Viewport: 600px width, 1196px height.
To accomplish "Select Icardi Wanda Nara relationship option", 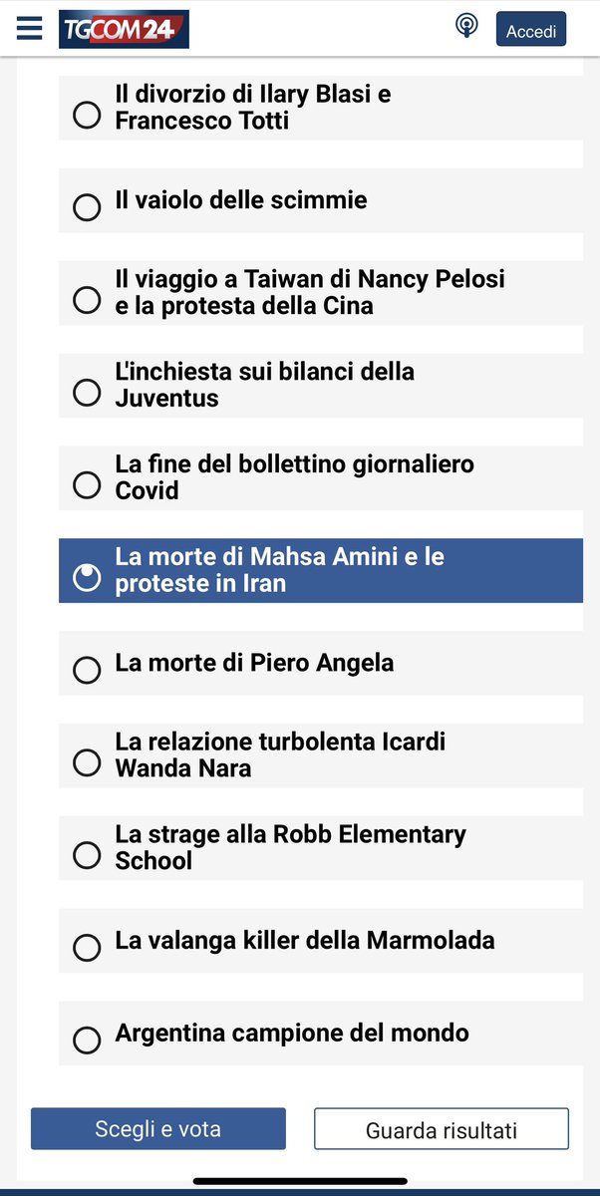I will (88, 762).
